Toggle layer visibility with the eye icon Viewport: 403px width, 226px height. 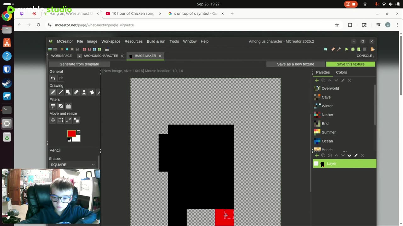point(349,155)
